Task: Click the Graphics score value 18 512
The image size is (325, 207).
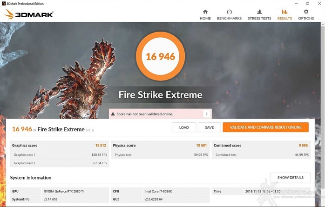Action: (101, 145)
